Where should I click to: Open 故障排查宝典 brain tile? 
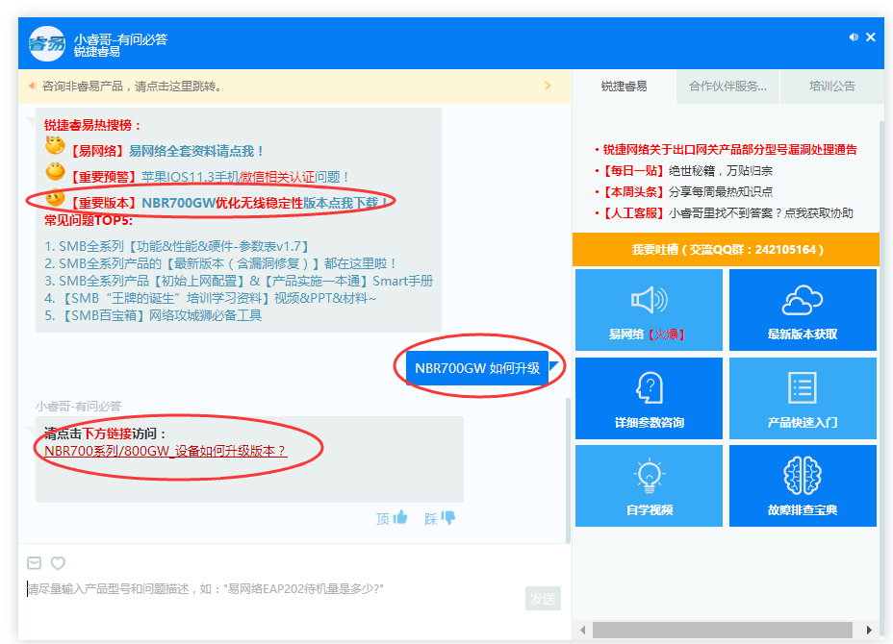coord(803,485)
